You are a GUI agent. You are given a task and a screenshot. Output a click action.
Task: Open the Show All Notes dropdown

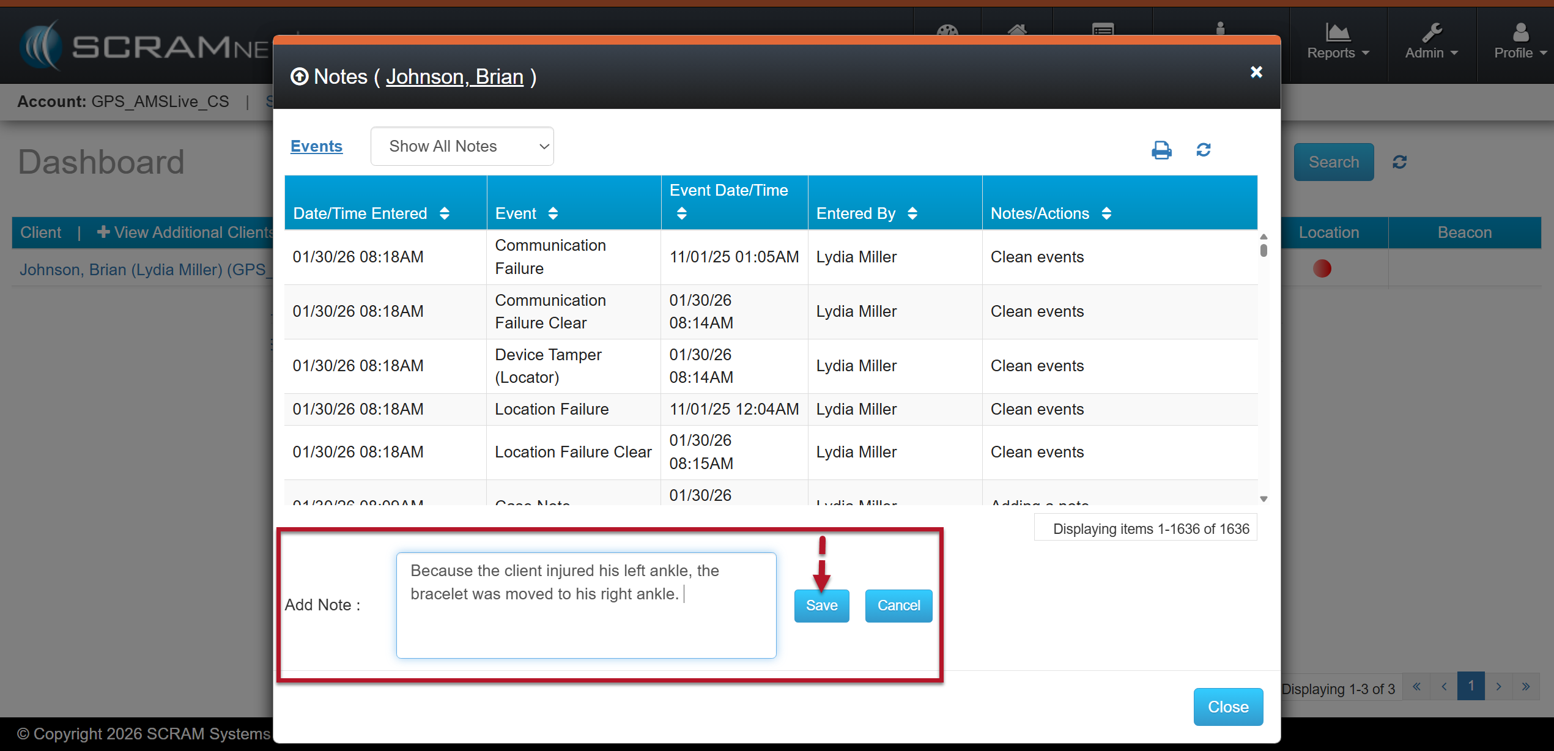pyautogui.click(x=462, y=146)
